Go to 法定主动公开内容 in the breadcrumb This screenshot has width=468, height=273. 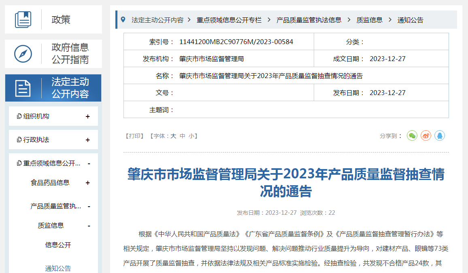click(x=157, y=20)
